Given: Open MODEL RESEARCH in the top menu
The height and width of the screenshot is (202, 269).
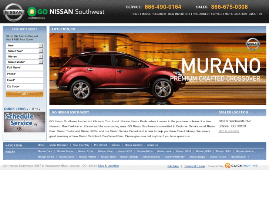Looking at the screenshot, I should [154, 14].
